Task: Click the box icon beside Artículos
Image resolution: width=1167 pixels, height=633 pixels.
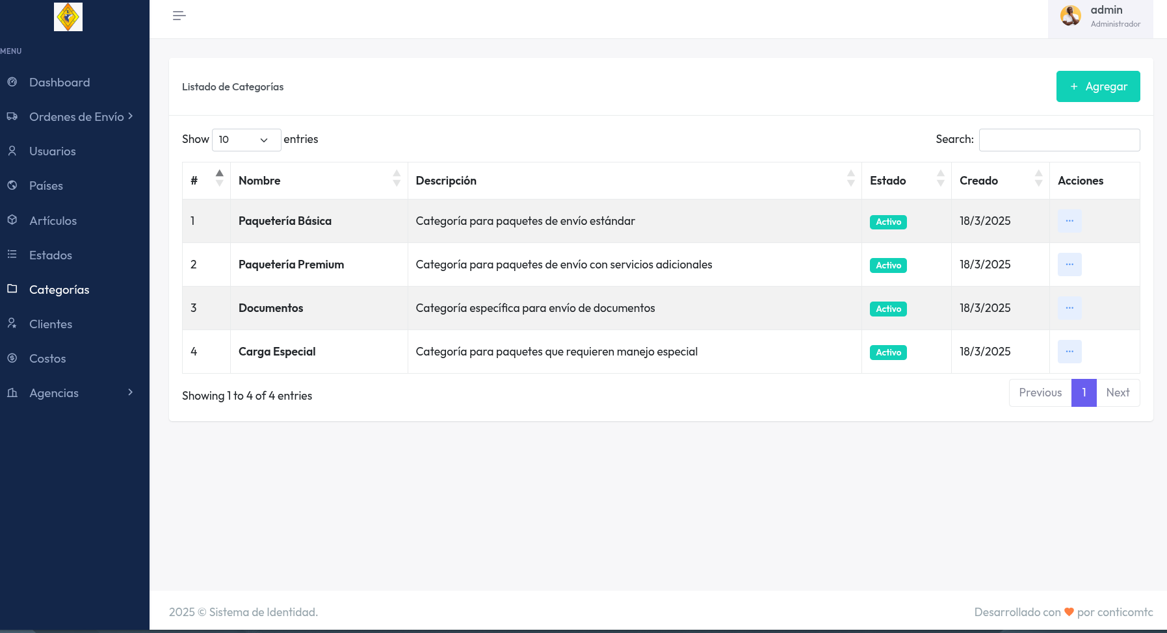Action: pos(12,220)
